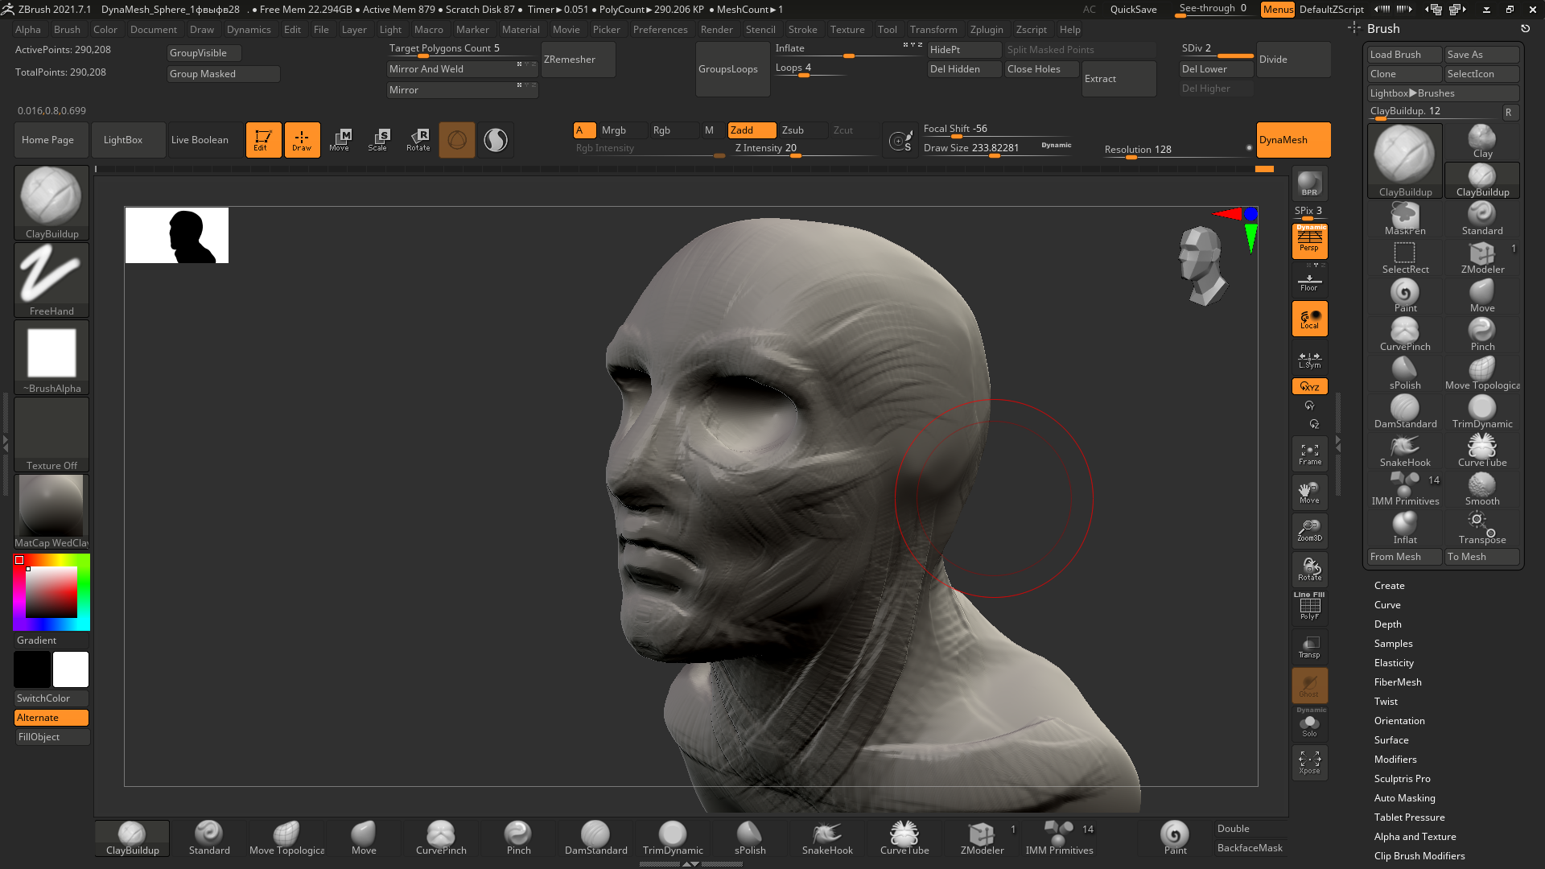1545x869 pixels.
Task: Enable PolyF line fill display
Action: click(x=1309, y=607)
